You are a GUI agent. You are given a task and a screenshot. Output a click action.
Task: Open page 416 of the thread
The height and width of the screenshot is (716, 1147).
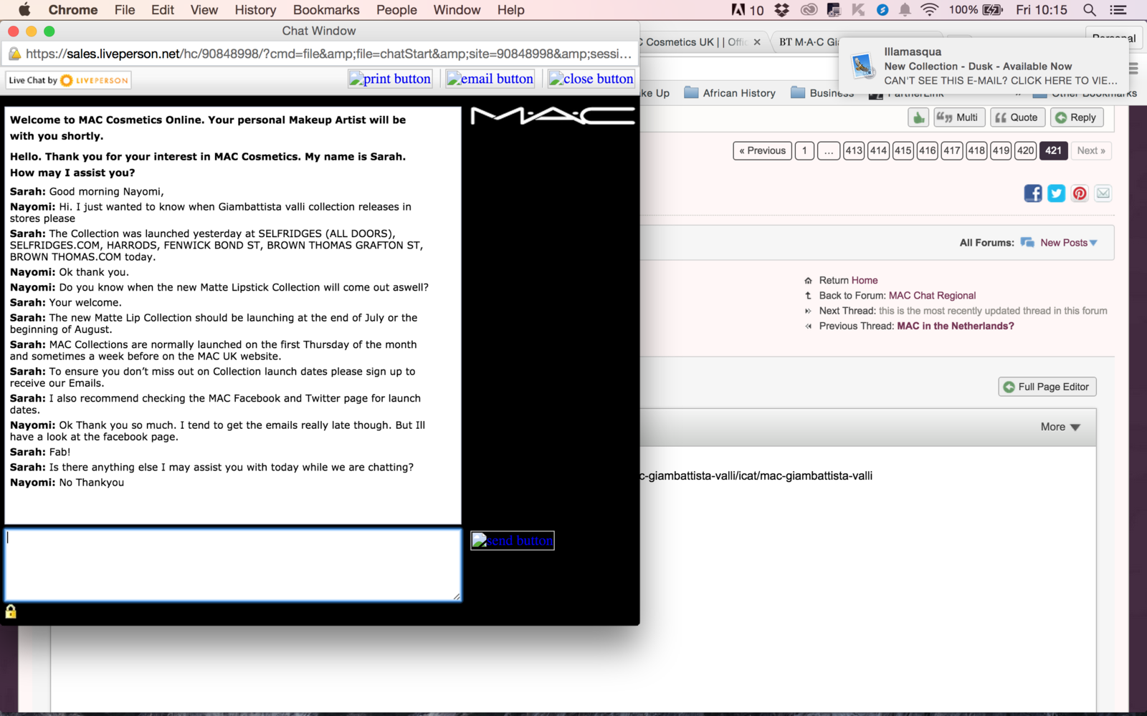928,150
